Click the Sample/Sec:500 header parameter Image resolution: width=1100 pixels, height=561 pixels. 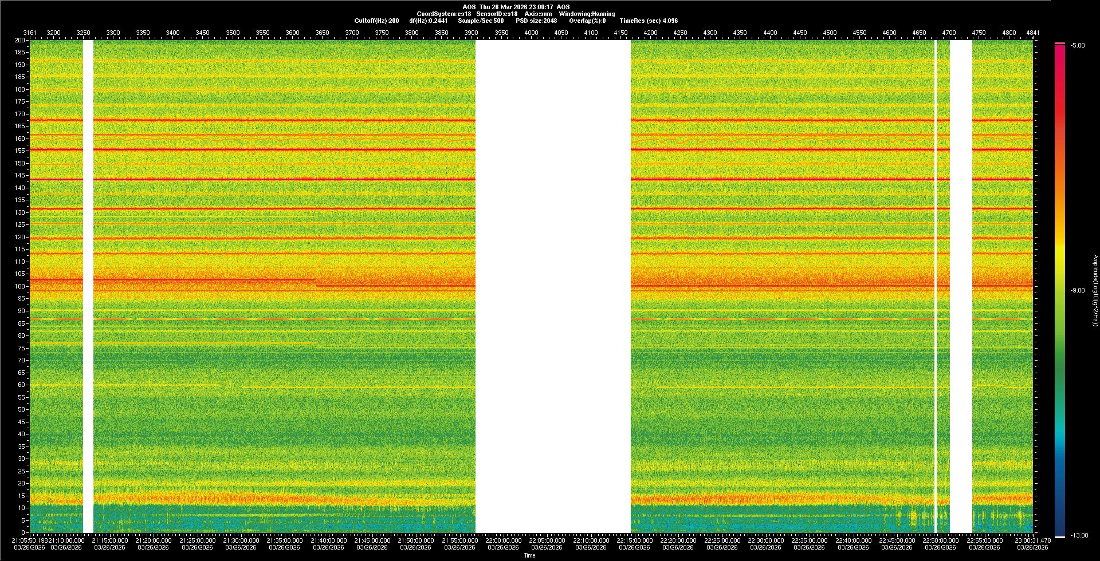(x=481, y=21)
